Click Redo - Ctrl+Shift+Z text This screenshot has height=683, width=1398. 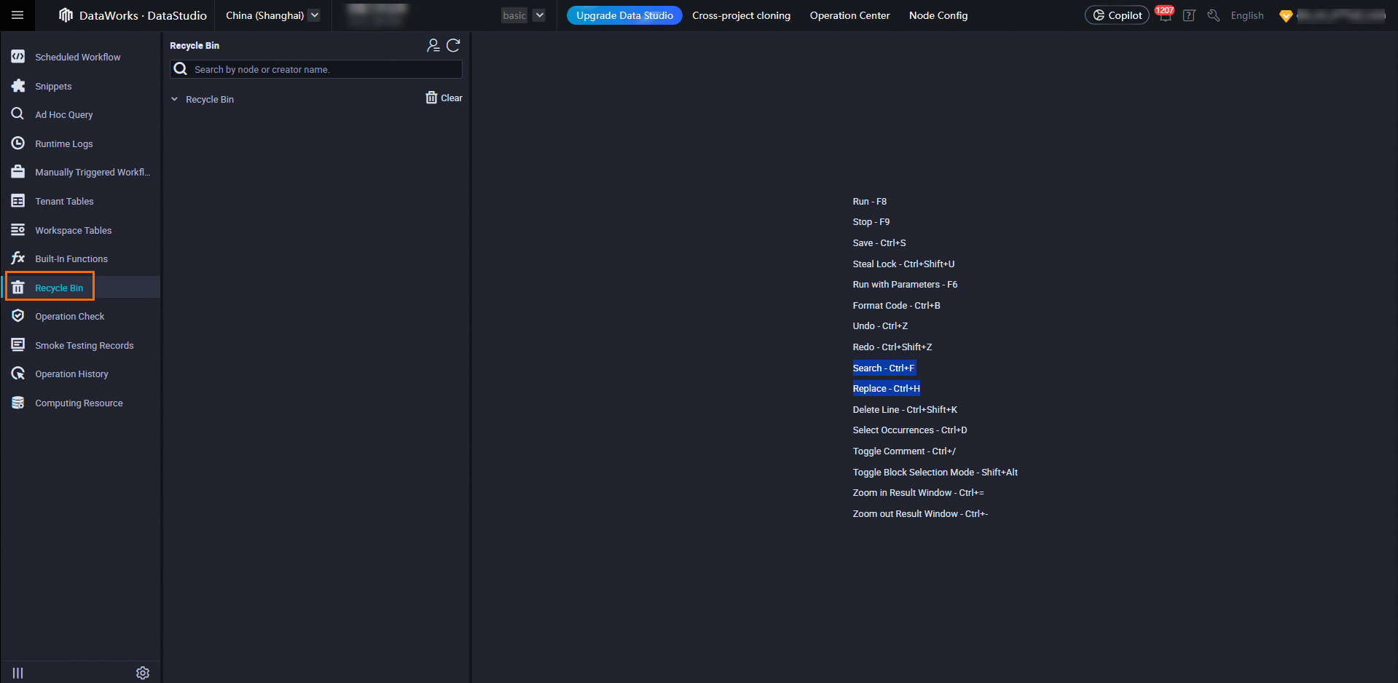pos(892,347)
